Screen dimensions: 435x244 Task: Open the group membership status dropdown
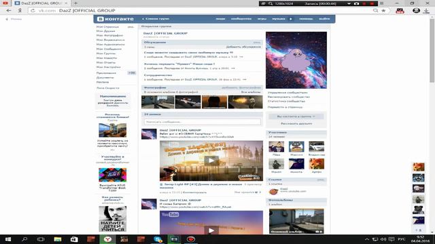[296, 117]
